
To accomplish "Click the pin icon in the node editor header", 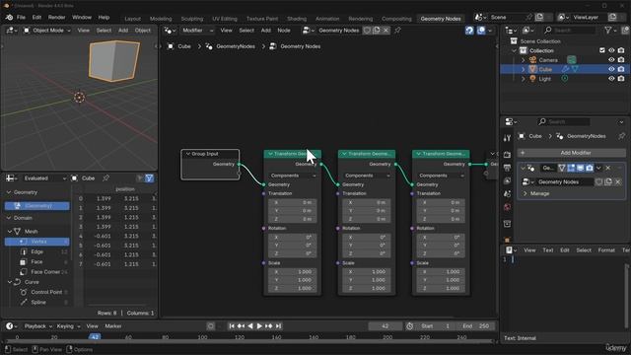I will pos(397,31).
